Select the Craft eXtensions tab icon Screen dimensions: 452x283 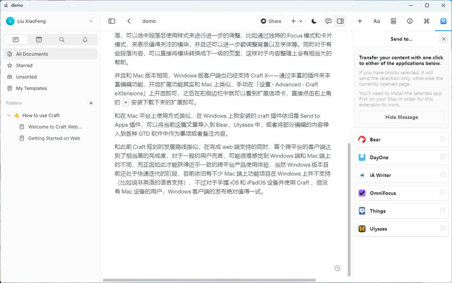tap(443, 21)
